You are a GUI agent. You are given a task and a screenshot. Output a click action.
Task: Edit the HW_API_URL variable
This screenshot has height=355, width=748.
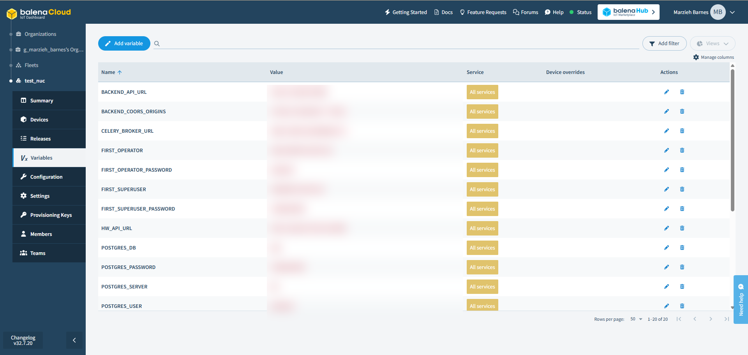[667, 228]
